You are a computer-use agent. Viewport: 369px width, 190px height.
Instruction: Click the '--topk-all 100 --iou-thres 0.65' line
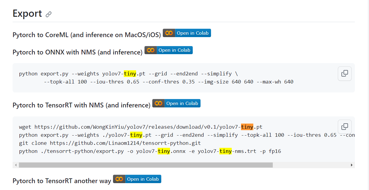coord(168,82)
